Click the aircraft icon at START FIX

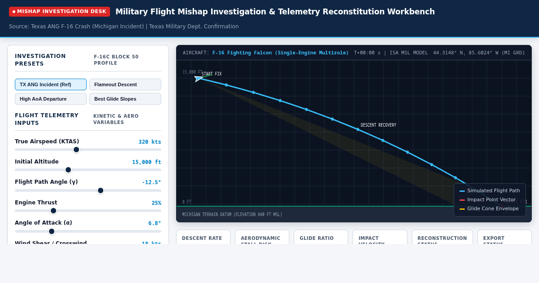tap(199, 79)
